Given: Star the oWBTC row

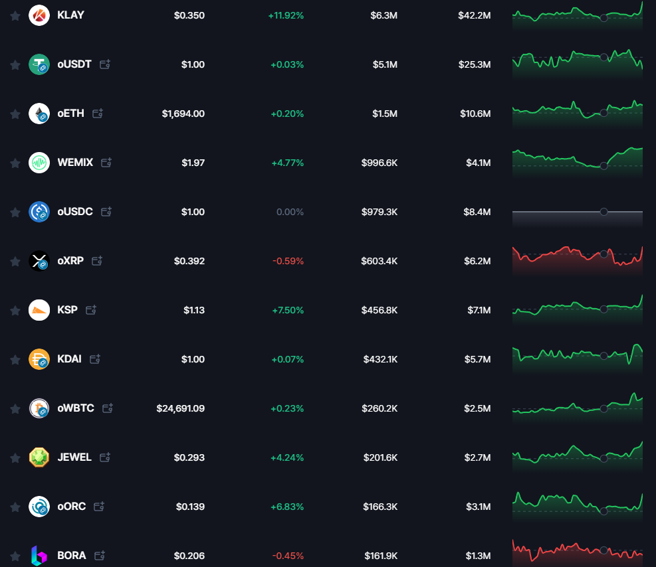Looking at the screenshot, I should tap(15, 408).
